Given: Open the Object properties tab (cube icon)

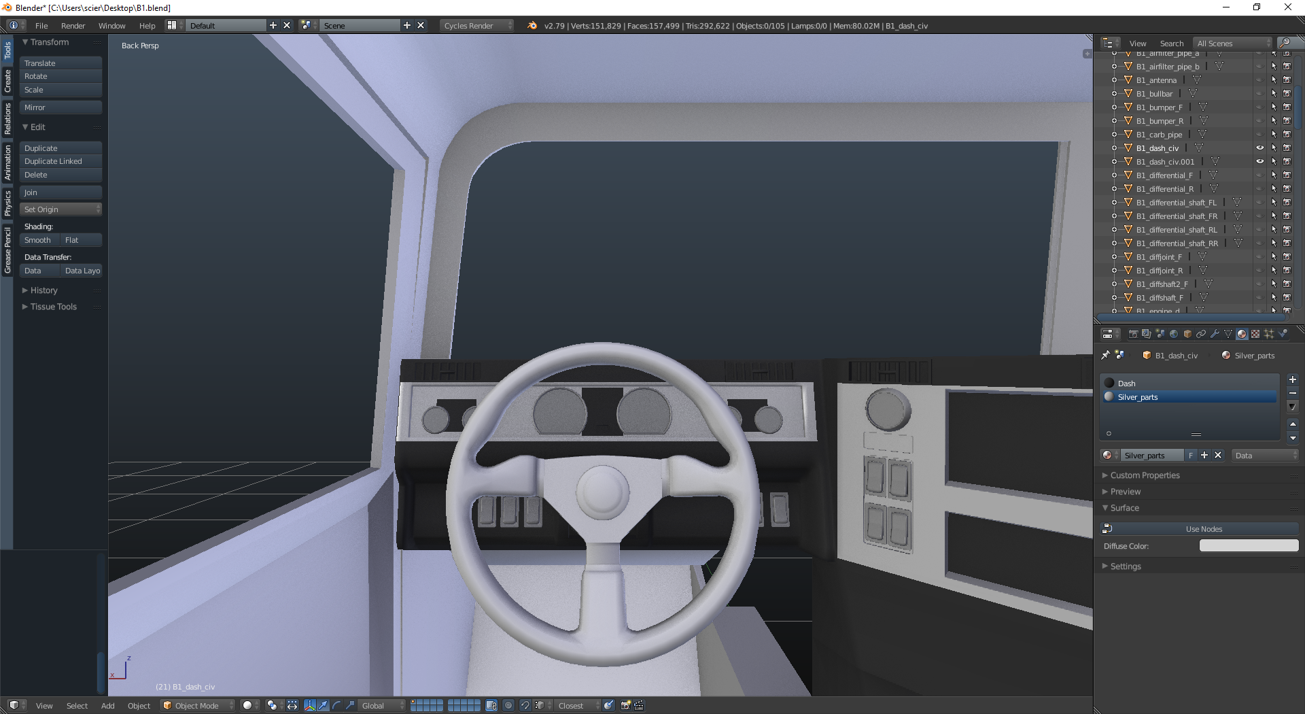Looking at the screenshot, I should pyautogui.click(x=1187, y=334).
